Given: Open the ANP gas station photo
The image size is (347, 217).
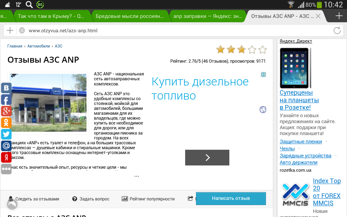Looking at the screenshot, I should tap(48, 103).
